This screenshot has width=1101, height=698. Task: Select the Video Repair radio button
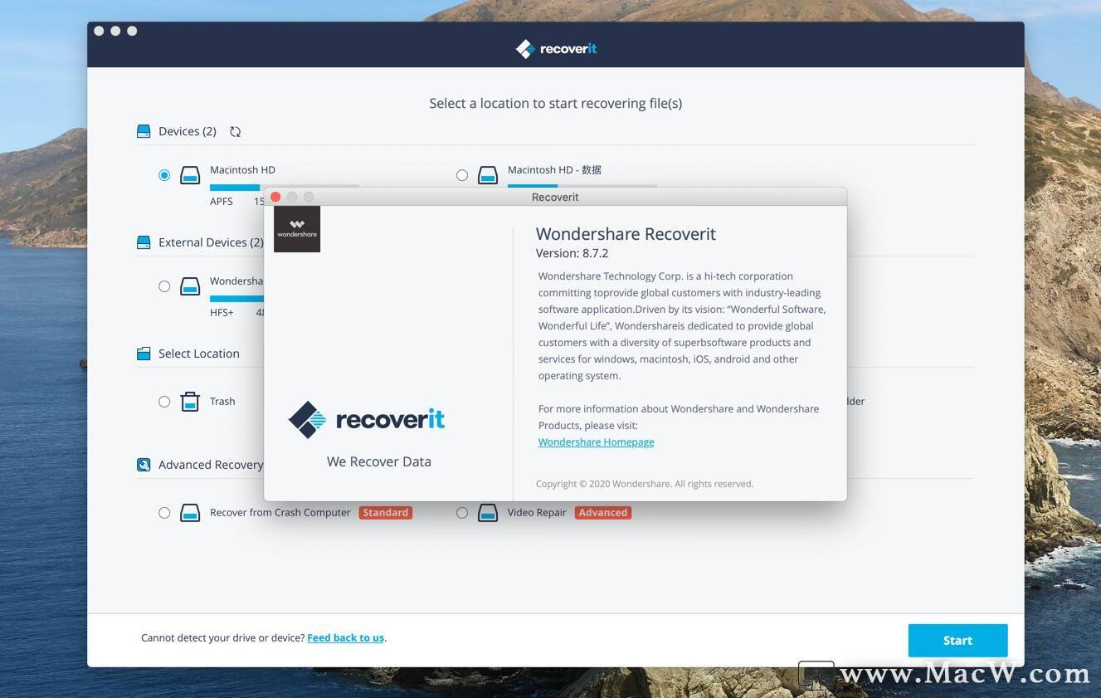click(462, 513)
